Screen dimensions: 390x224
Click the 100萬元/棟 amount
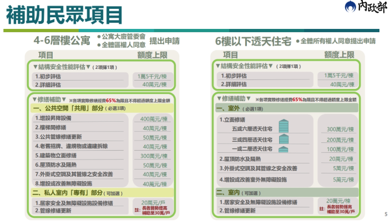pyautogui.click(x=340, y=150)
